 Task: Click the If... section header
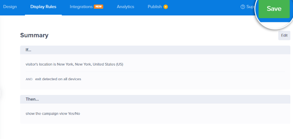(x=155, y=50)
